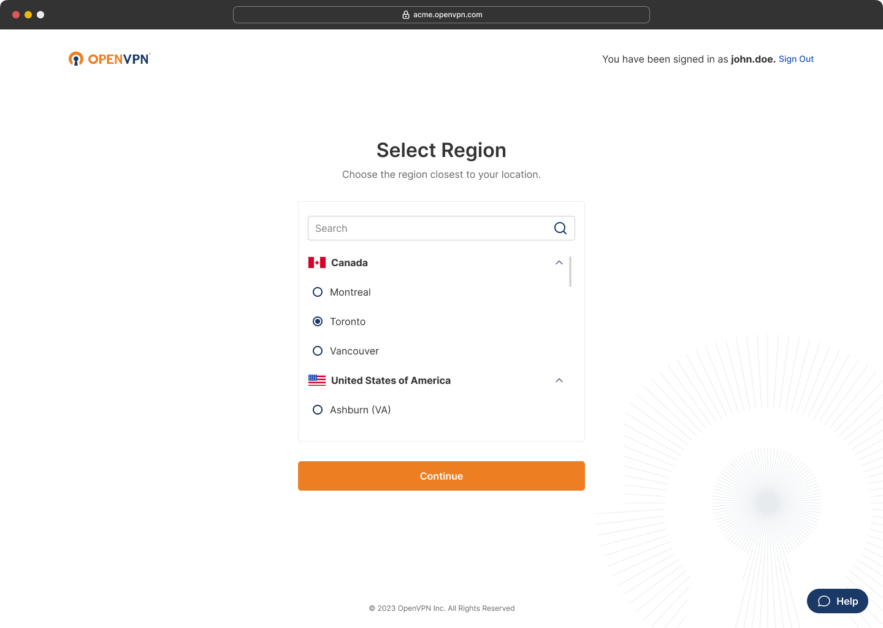Click the orange lock emblem in the OpenVPN logo
This screenshot has width=883, height=628.
tap(76, 58)
